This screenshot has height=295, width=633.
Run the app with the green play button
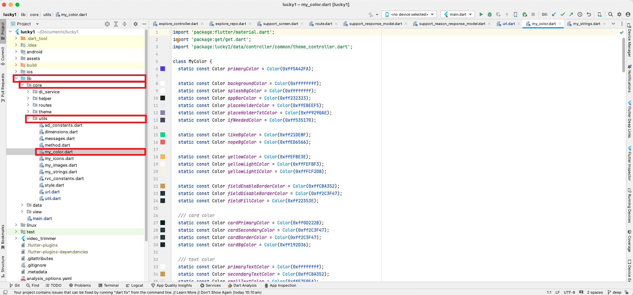click(481, 14)
